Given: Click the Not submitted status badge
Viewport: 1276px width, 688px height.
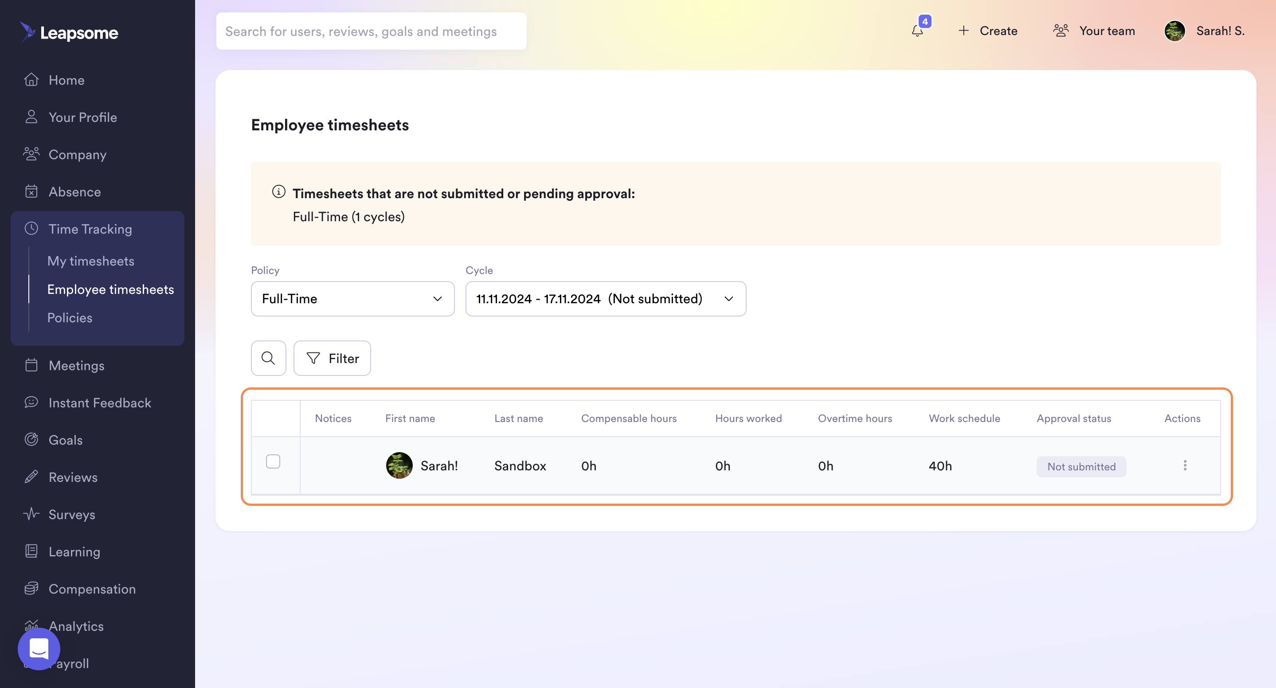Looking at the screenshot, I should click(x=1081, y=467).
